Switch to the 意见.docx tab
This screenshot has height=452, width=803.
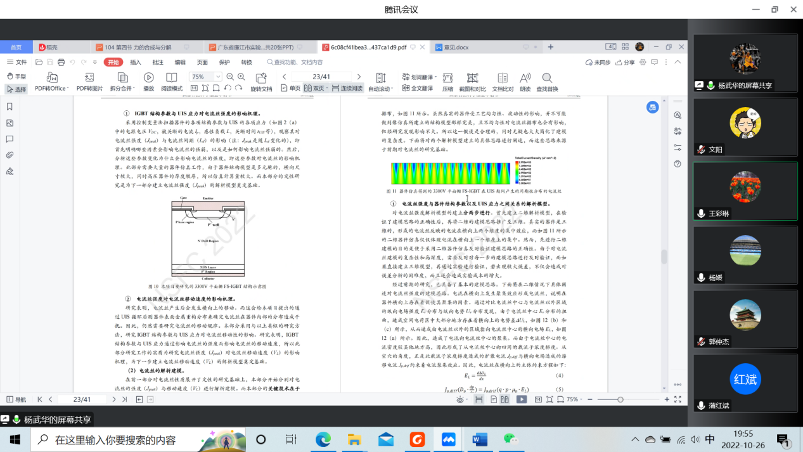tap(456, 47)
